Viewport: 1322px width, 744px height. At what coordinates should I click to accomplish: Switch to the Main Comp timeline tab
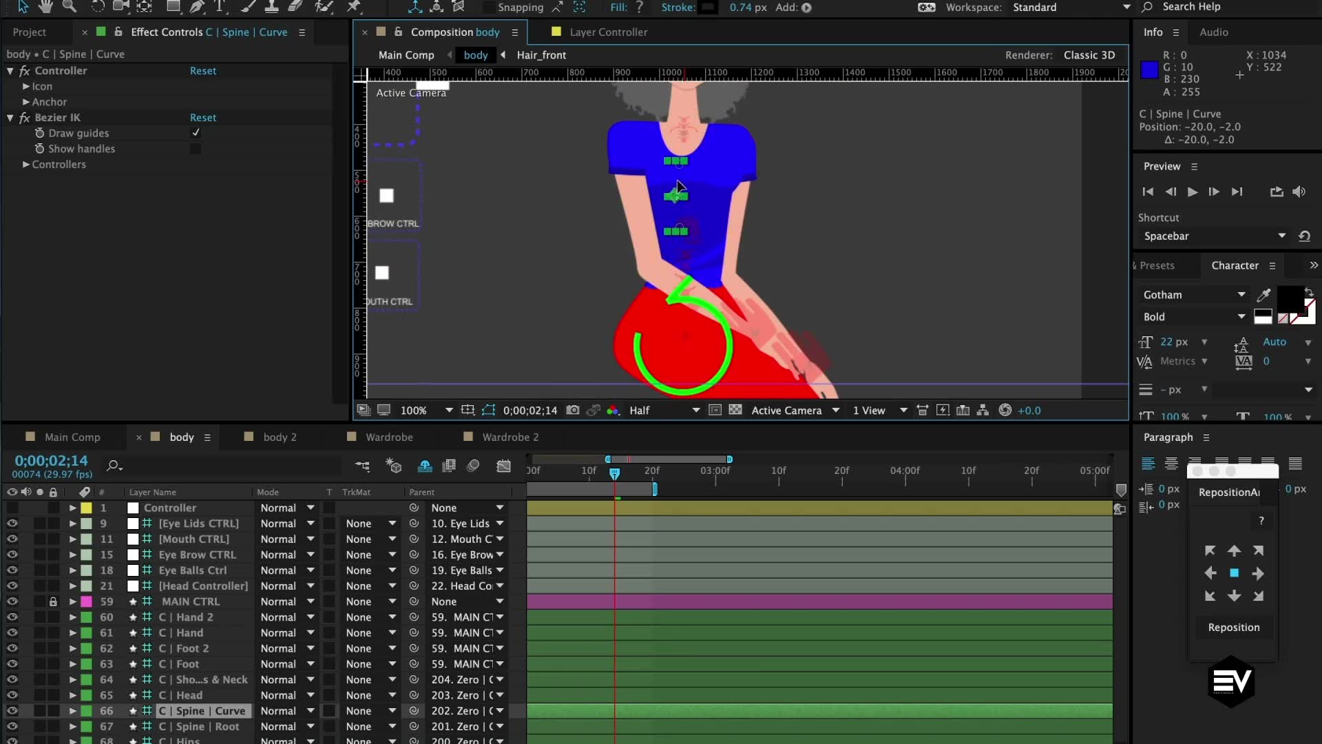[72, 437]
